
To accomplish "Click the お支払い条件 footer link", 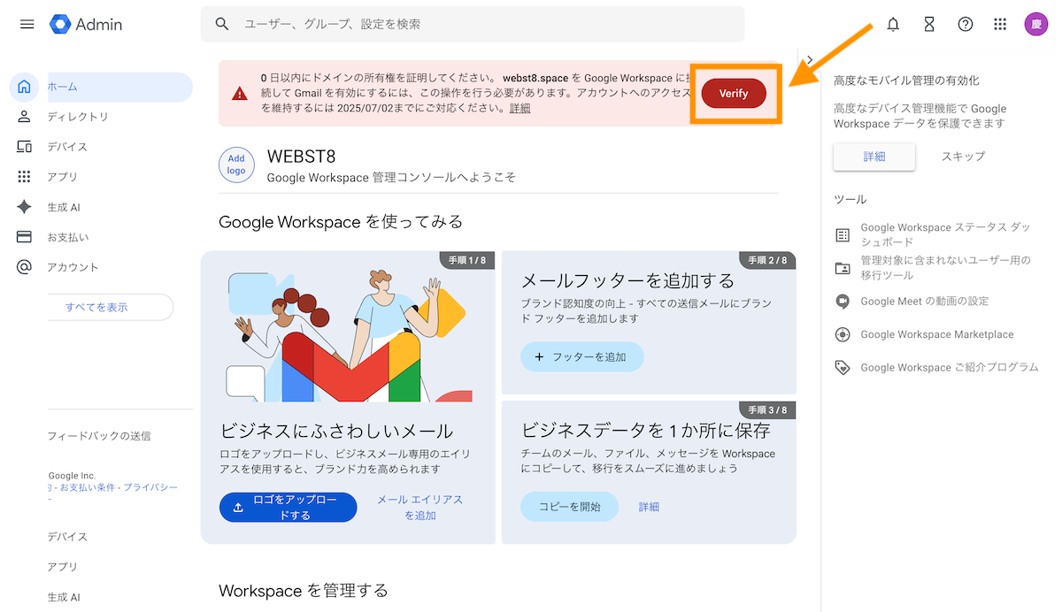I will (x=87, y=487).
